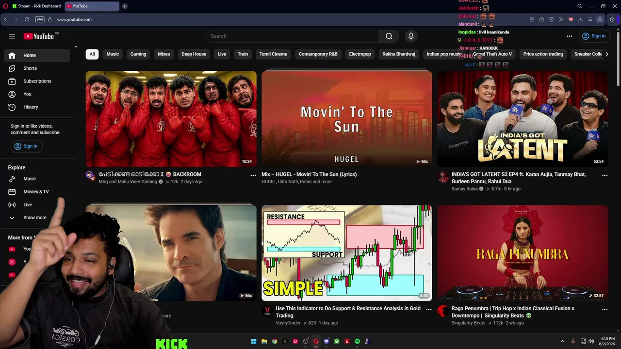
Task: Click the Opera snapshot camera icon
Action: pos(541,19)
